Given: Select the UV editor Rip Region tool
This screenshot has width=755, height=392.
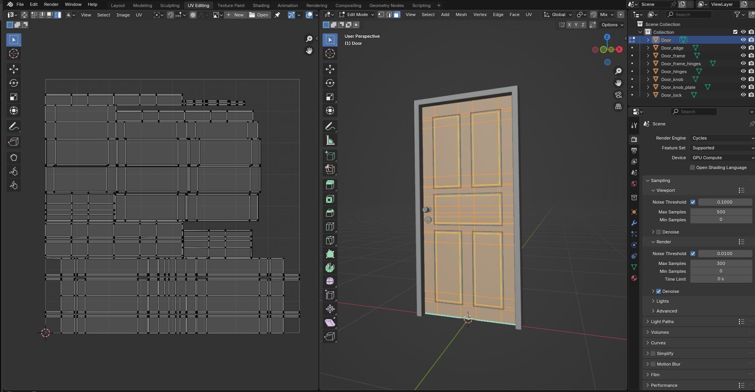Looking at the screenshot, I should coord(14,142).
